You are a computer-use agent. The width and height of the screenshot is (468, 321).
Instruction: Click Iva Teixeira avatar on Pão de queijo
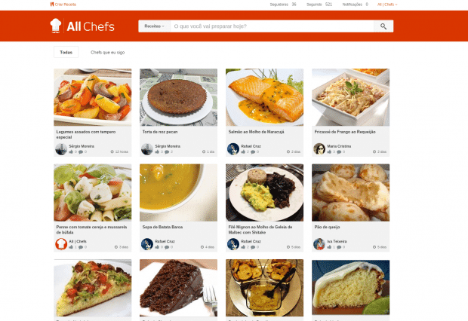click(x=319, y=244)
